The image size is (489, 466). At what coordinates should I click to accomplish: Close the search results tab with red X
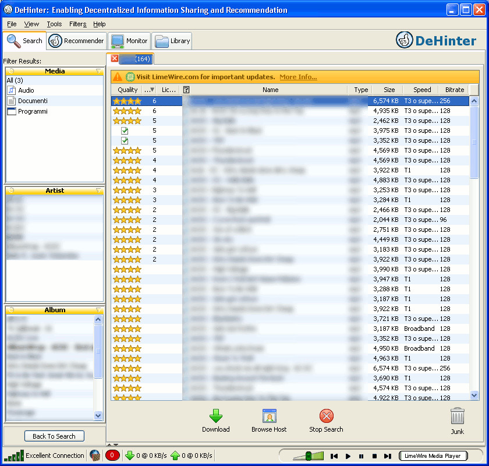tap(115, 58)
